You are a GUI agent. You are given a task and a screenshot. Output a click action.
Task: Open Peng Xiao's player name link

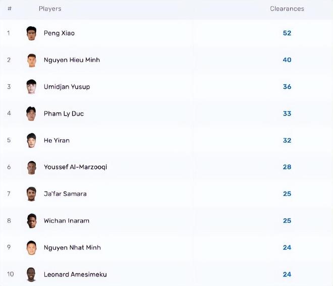(59, 33)
